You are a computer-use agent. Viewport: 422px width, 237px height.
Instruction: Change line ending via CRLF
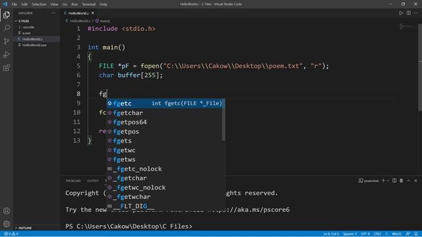[377, 234]
